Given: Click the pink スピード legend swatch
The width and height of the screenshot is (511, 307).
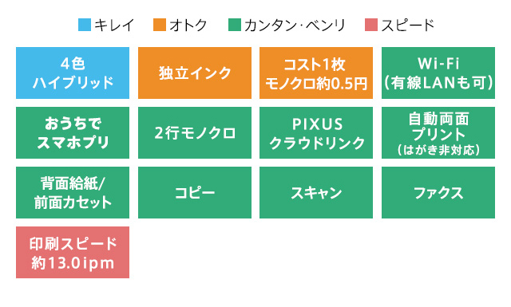Looking at the screenshot, I should (x=371, y=25).
